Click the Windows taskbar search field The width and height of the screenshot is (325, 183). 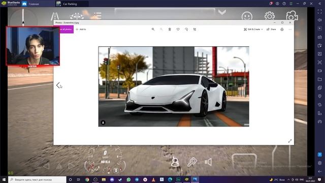[37, 179]
